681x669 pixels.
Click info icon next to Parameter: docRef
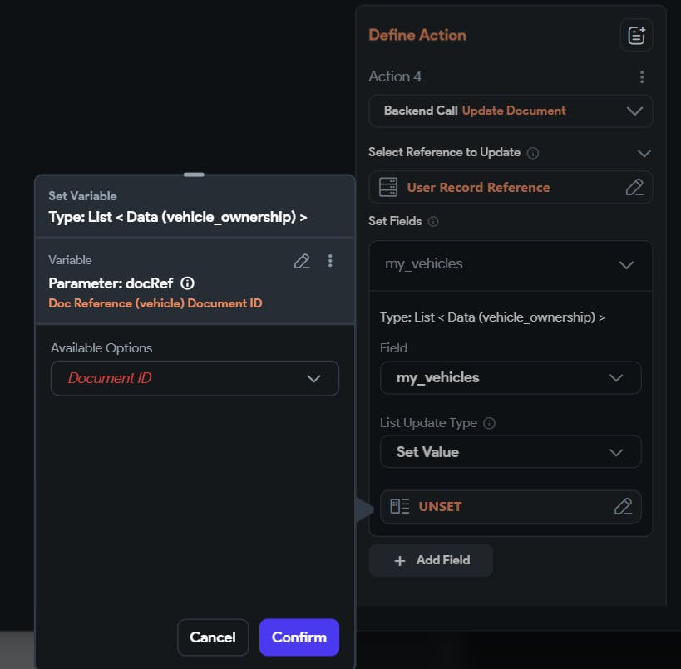point(187,283)
